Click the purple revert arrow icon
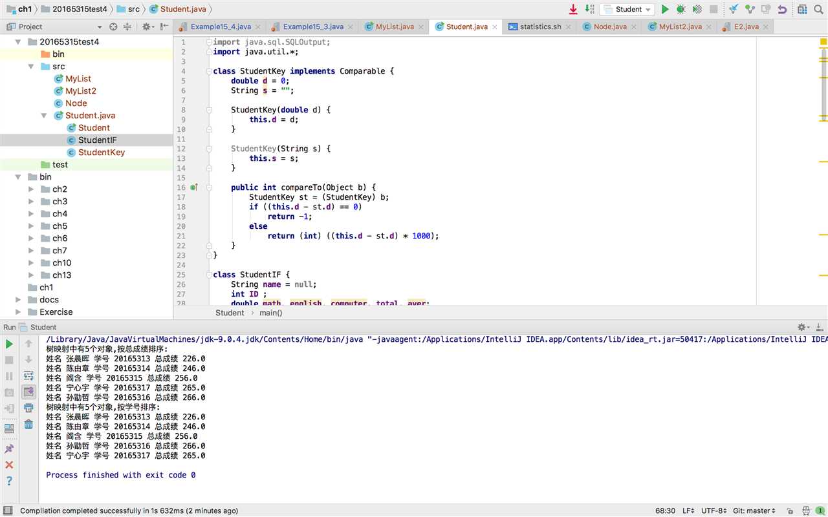Viewport: 828px width, 517px height. click(782, 9)
